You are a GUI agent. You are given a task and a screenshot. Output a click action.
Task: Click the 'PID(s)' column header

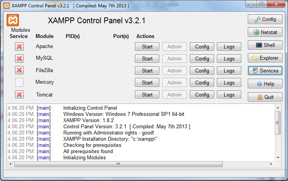[73, 36]
